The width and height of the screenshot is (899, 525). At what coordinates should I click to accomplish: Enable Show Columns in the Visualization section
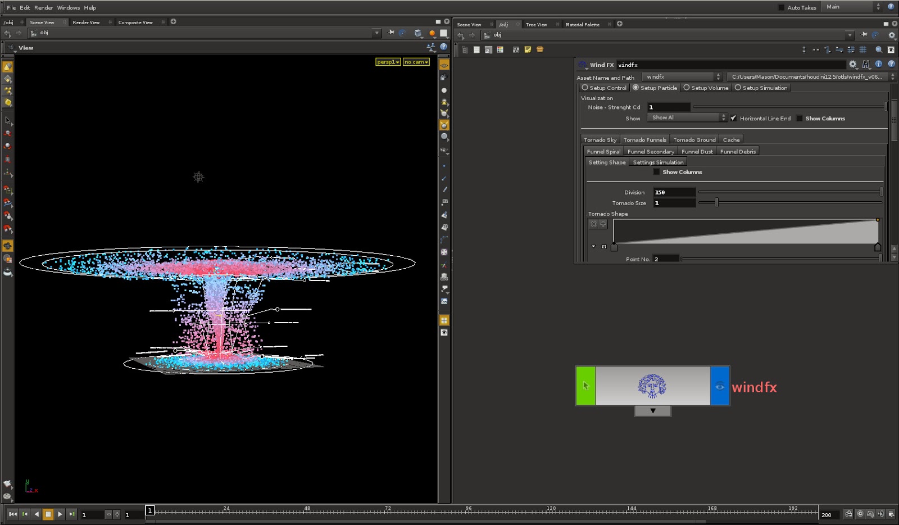[799, 118]
